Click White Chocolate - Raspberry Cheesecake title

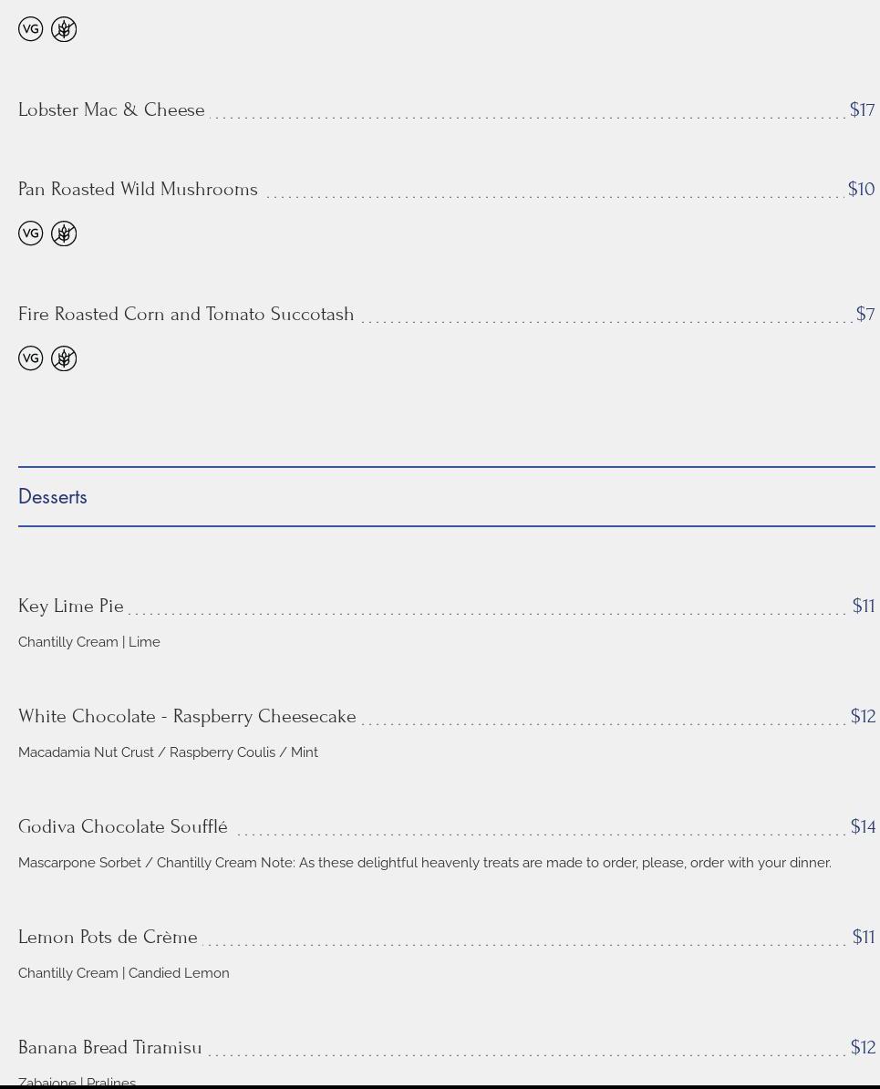point(187,716)
